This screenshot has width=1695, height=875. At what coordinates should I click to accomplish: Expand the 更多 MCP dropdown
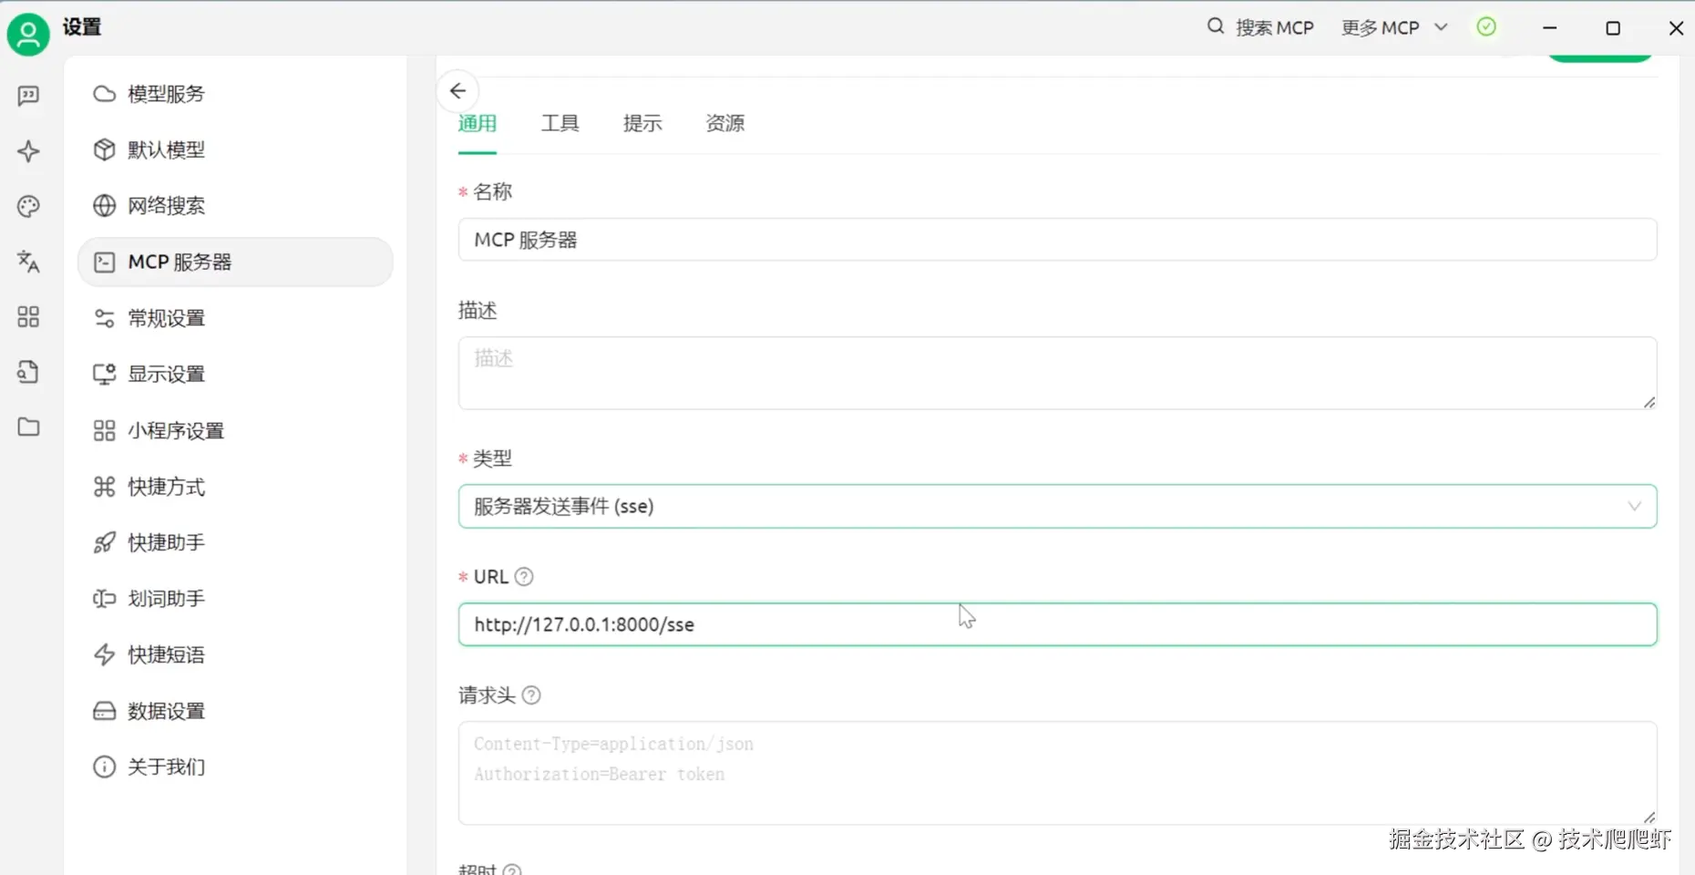(x=1394, y=28)
